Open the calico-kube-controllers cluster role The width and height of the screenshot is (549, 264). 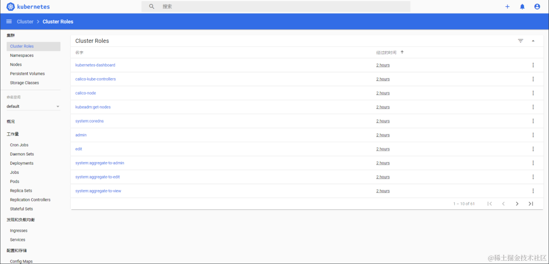point(96,79)
